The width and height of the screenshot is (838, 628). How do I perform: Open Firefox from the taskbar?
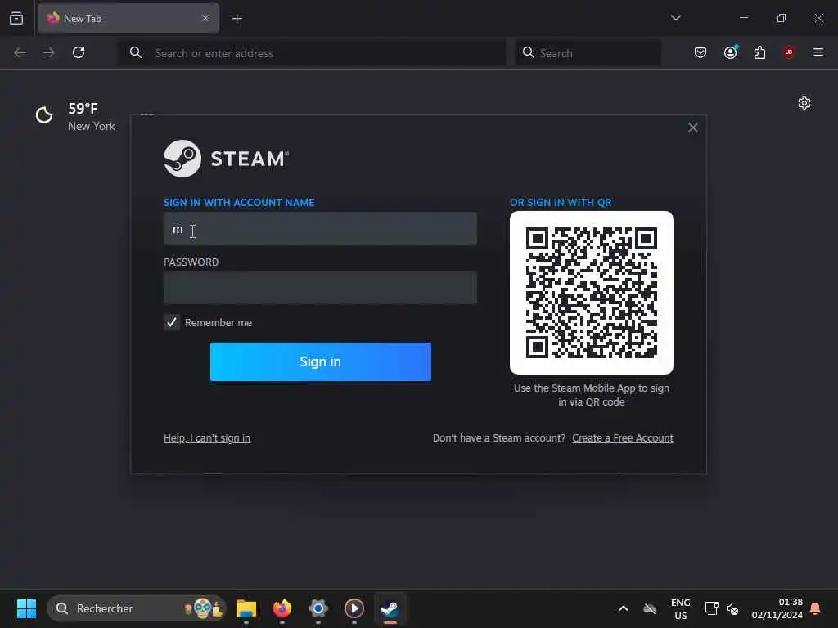(x=282, y=608)
